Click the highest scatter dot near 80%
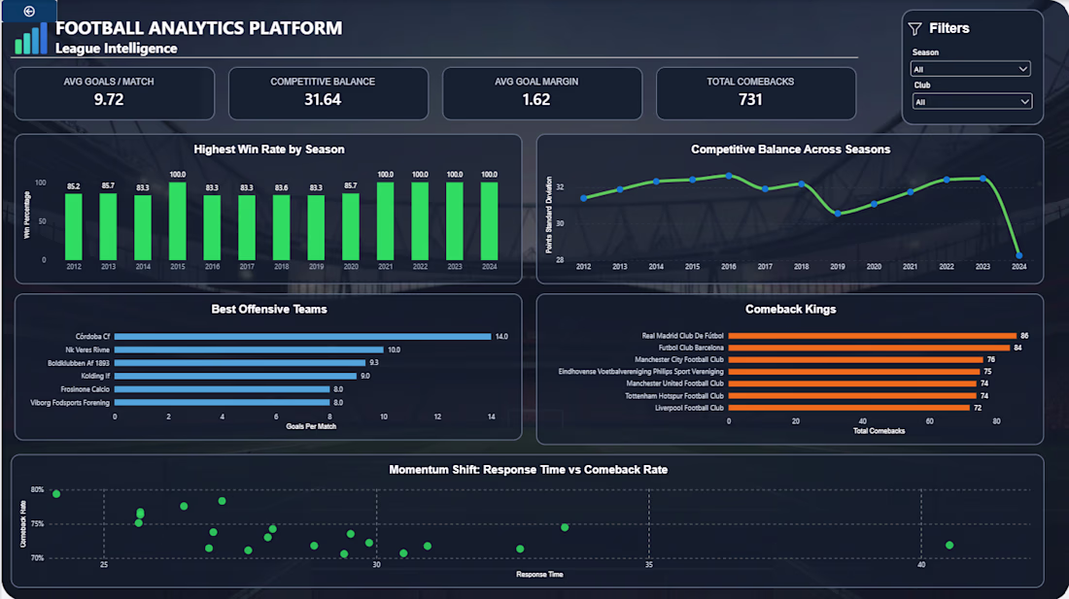The width and height of the screenshot is (1069, 599). 56,494
